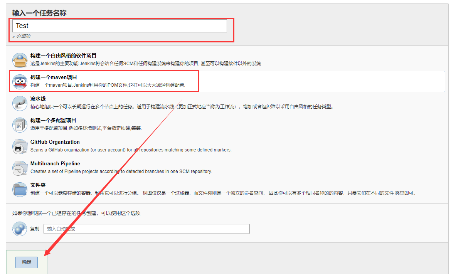Click the 必填项 required hint text
This screenshot has width=451, height=274.
pos(23,36)
